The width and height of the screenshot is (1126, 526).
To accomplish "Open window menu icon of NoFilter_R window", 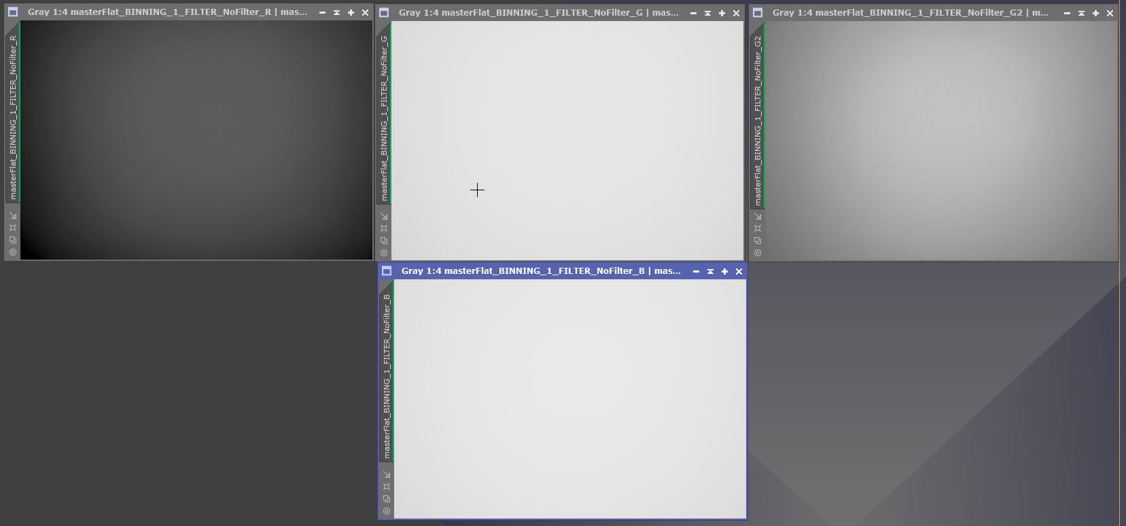I will pyautogui.click(x=13, y=12).
